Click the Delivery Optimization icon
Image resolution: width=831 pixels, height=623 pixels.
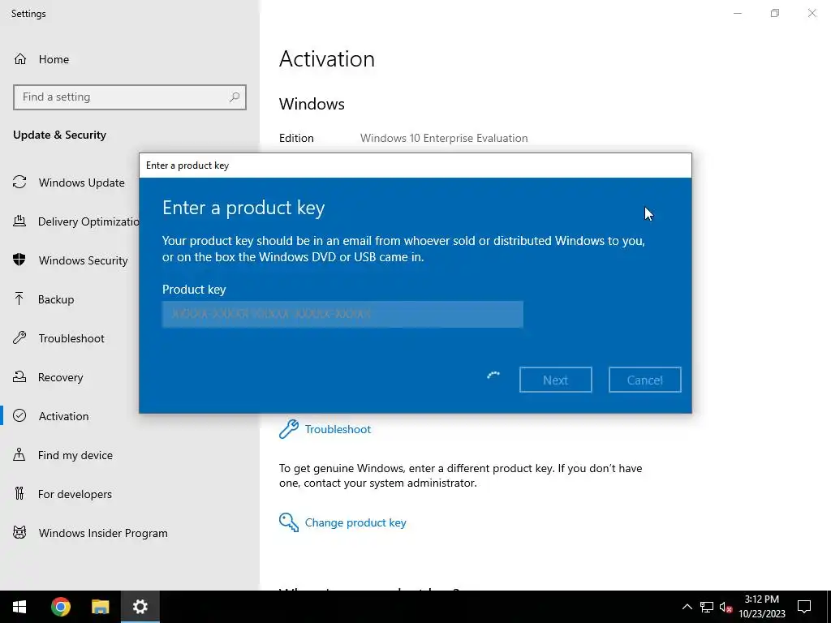19,221
